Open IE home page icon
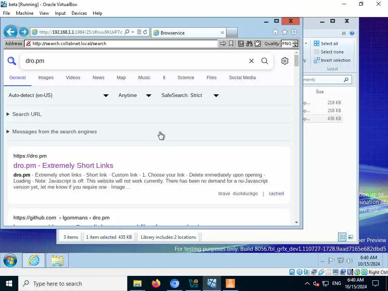388x291 pixels. pos(275,32)
